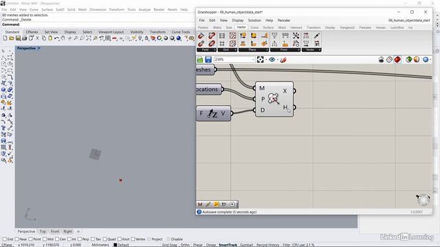
Task: Open dropdown arrow beside blue preview mesh sphere
Action: (x=430, y=60)
